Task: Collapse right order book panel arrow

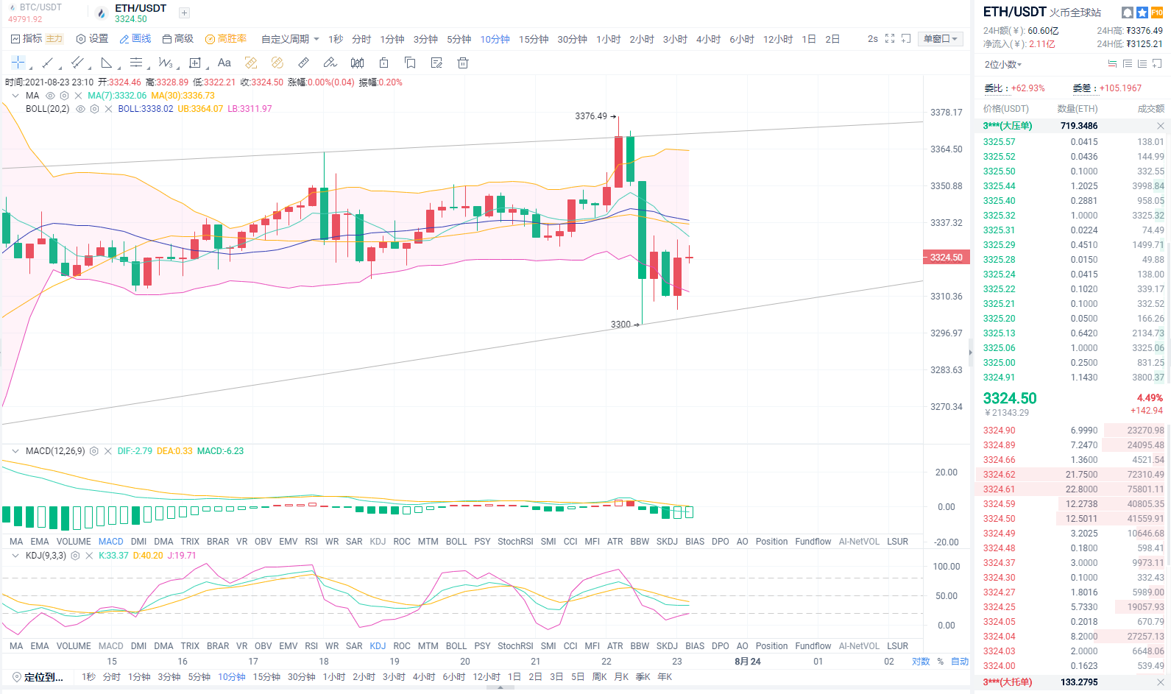Action: 970,353
